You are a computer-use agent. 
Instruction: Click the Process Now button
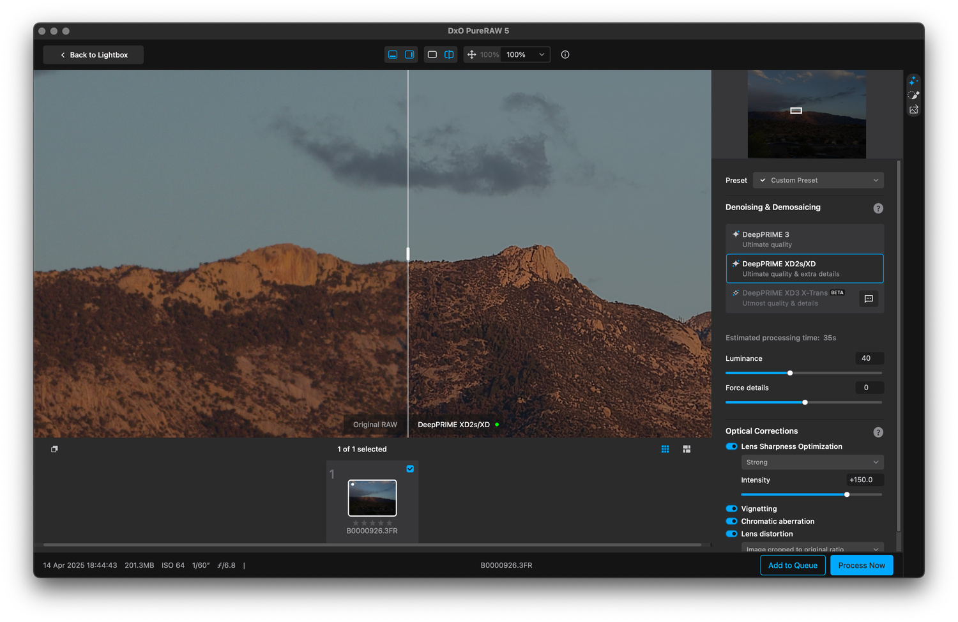tap(861, 565)
